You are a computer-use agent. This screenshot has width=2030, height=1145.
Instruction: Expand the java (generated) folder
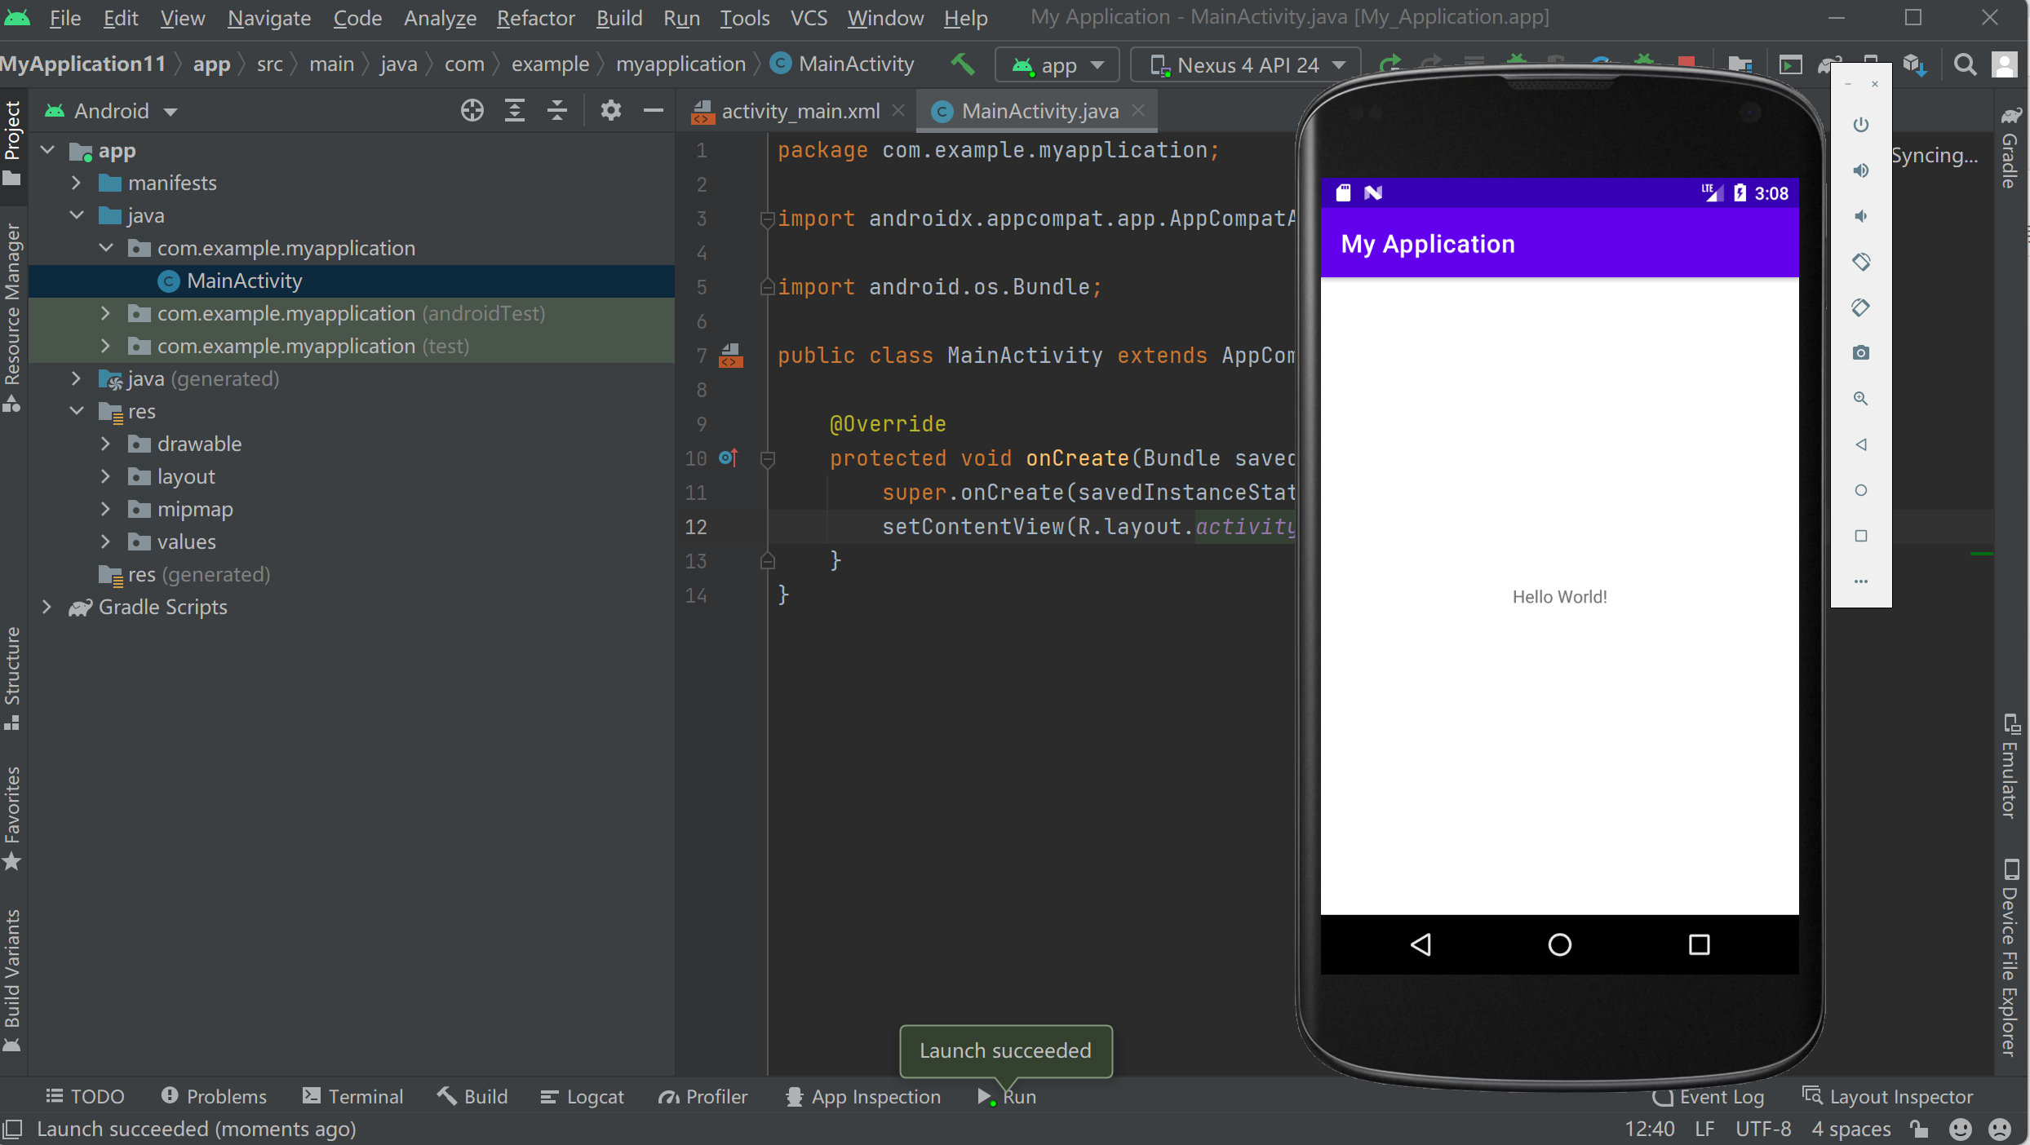click(x=76, y=378)
